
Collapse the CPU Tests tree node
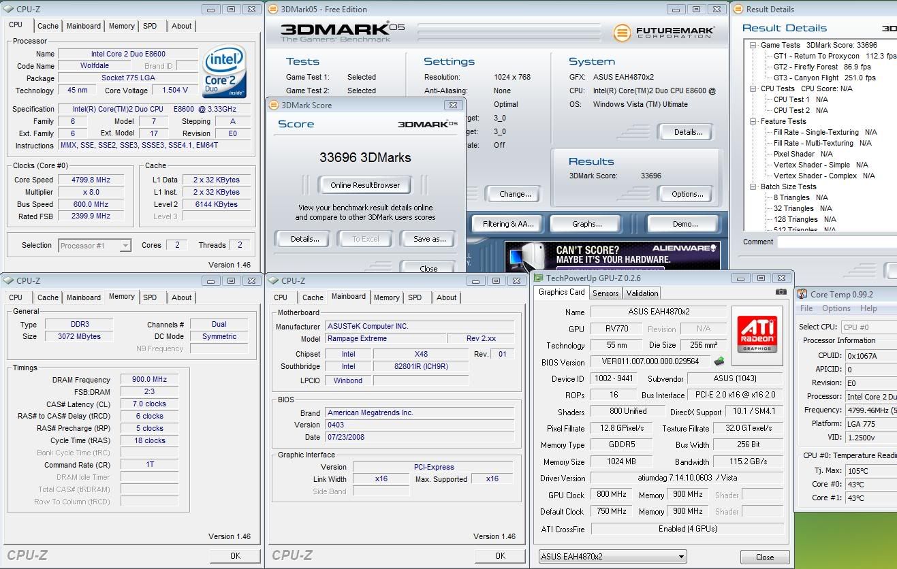[754, 89]
